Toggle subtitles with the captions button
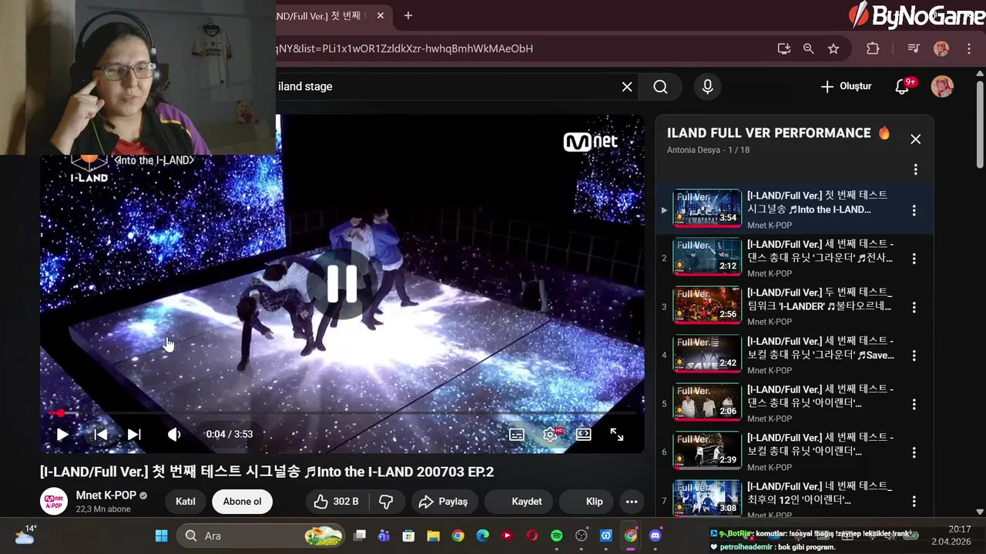 tap(517, 435)
